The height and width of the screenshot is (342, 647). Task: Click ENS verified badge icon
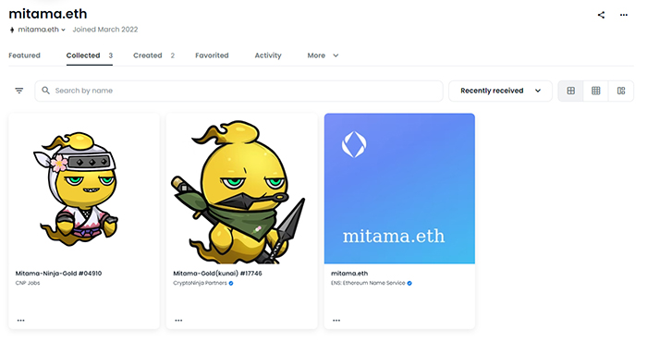click(409, 283)
